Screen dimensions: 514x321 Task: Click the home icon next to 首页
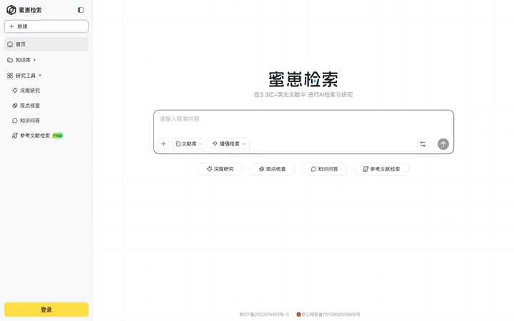coord(10,44)
